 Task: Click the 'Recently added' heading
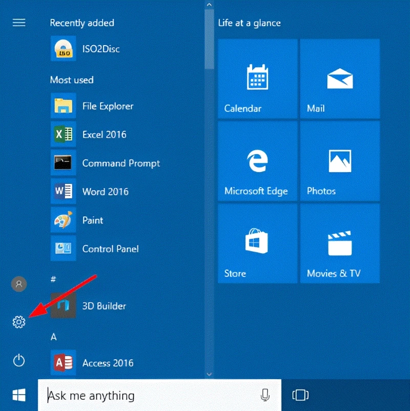point(82,23)
